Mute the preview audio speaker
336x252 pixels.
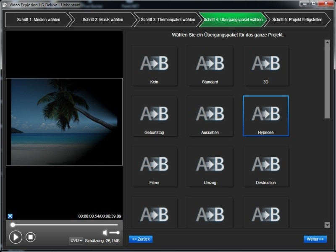(x=105, y=233)
